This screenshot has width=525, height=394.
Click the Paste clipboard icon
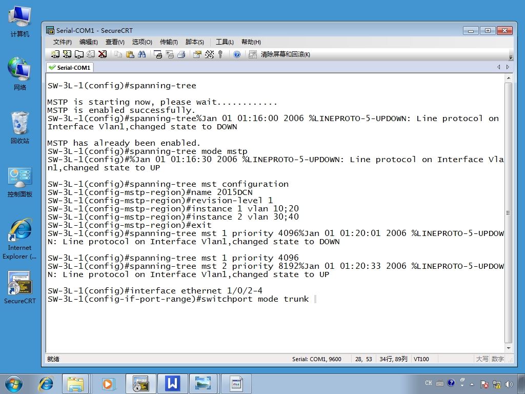pyautogui.click(x=130, y=54)
